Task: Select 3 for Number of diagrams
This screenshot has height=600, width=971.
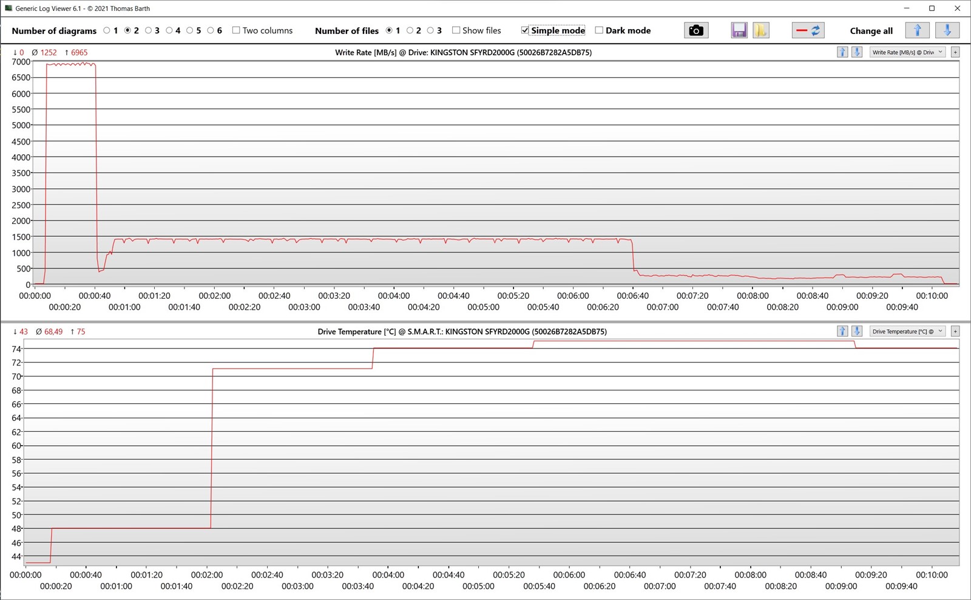Action: click(x=148, y=30)
